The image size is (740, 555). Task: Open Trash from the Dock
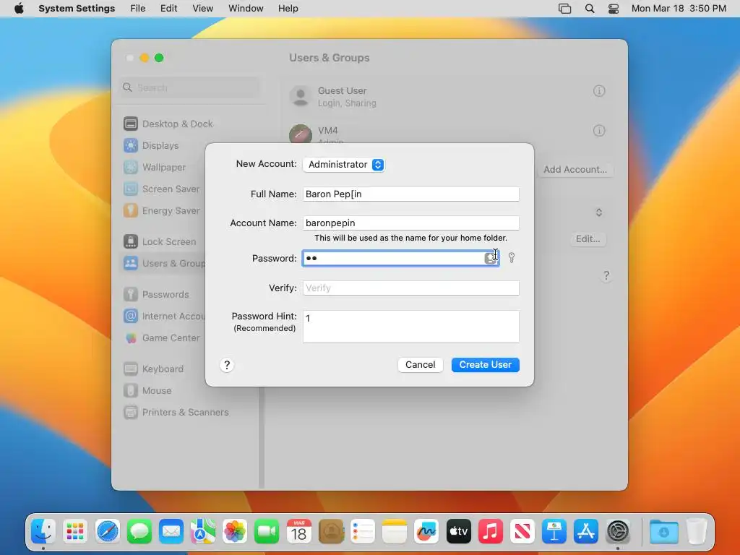697,532
